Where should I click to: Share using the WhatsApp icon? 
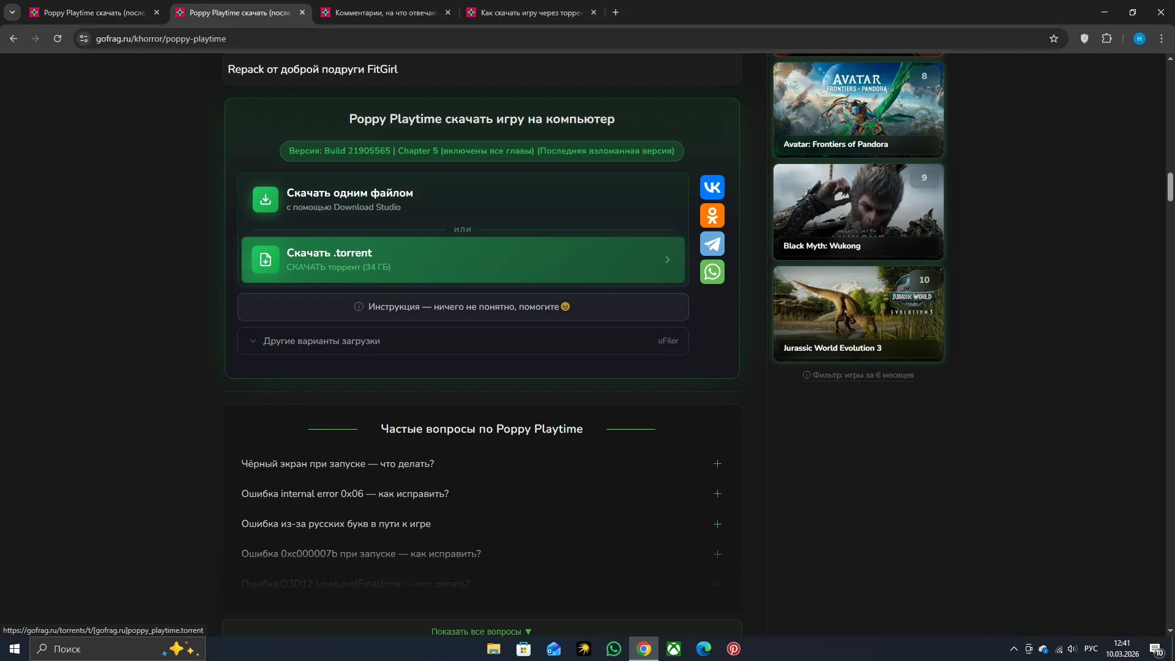tap(712, 272)
